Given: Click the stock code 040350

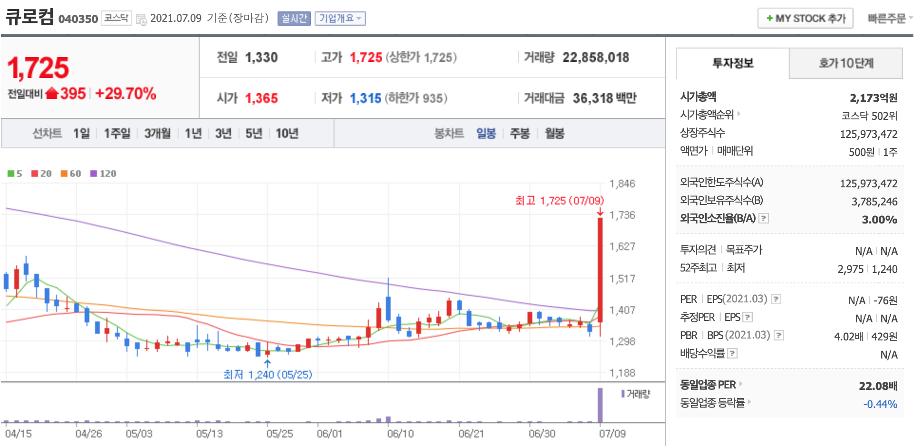Looking at the screenshot, I should (x=78, y=19).
